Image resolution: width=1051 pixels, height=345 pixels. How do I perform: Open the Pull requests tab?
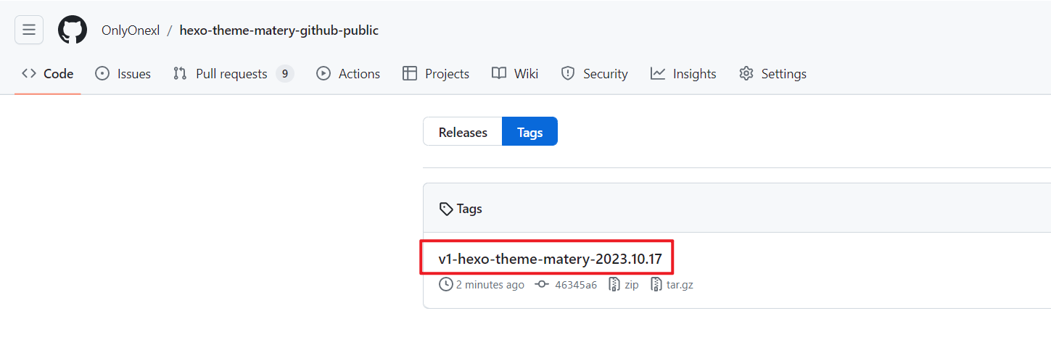[233, 74]
